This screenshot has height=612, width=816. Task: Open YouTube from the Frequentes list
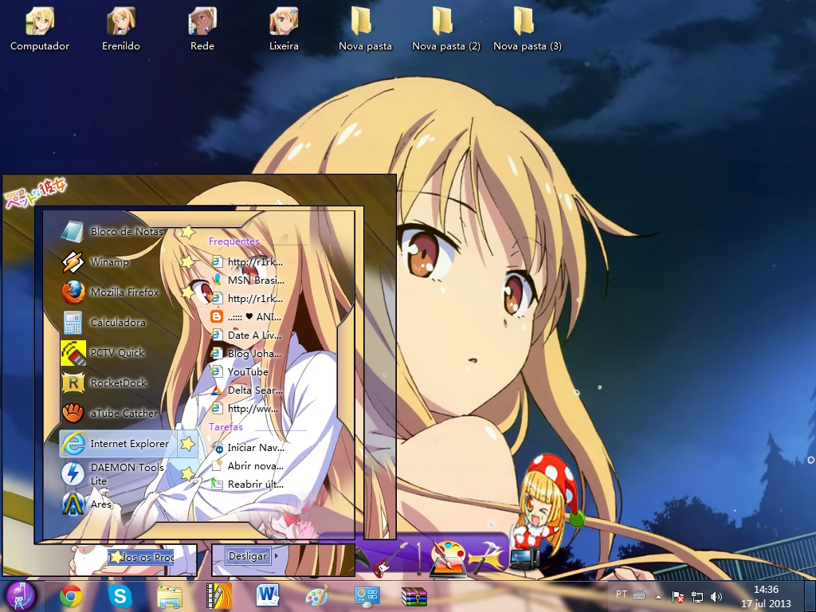(x=247, y=371)
